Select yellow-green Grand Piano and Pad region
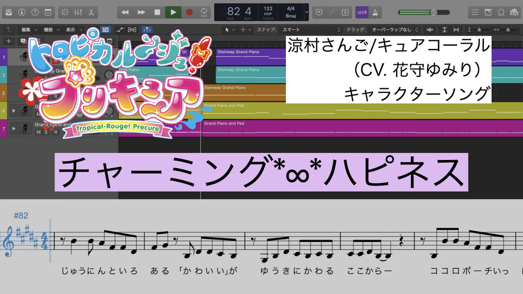This screenshot has width=523, height=294. [x=363, y=111]
